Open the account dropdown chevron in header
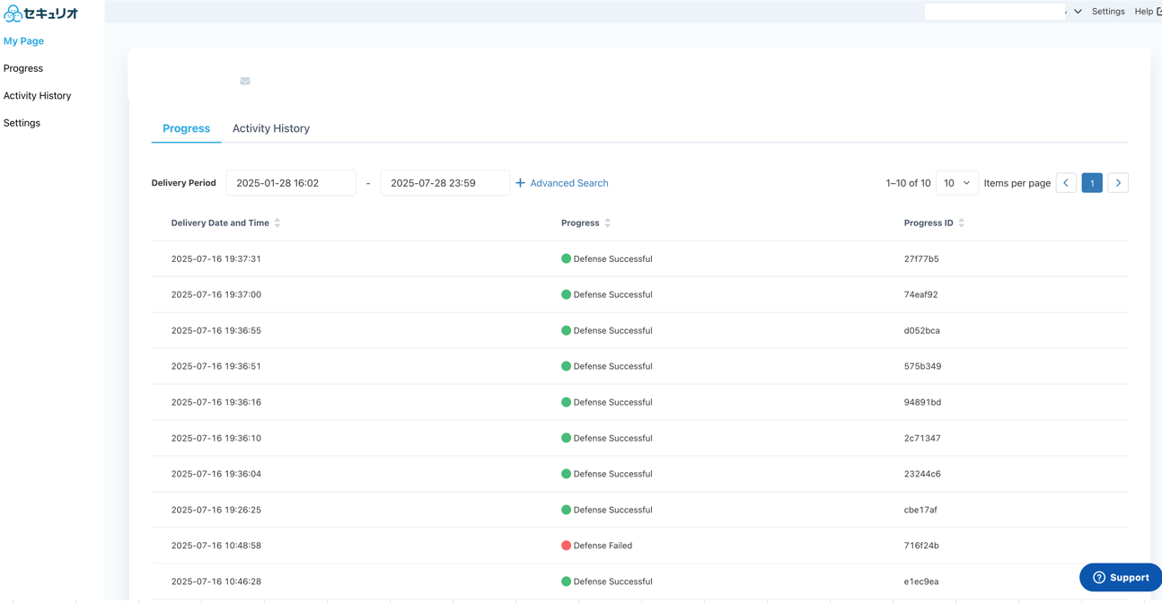The image size is (1162, 603). (x=1078, y=12)
